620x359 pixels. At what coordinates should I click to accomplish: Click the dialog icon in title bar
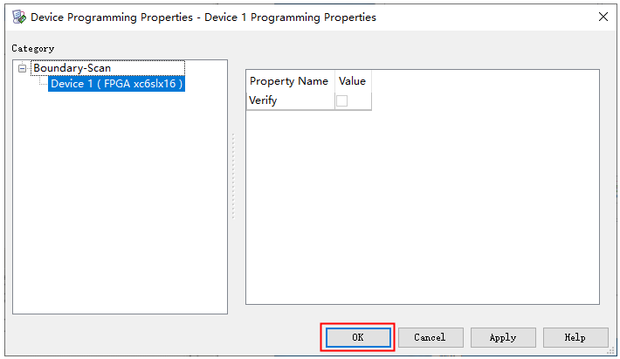pyautogui.click(x=17, y=16)
